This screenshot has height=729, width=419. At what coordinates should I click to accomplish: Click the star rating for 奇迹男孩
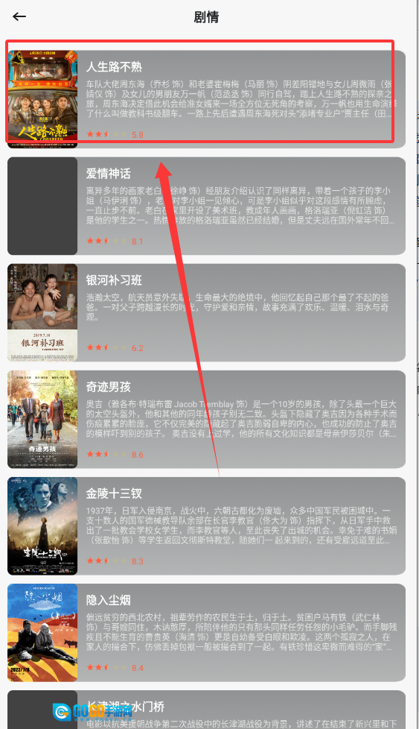click(115, 455)
